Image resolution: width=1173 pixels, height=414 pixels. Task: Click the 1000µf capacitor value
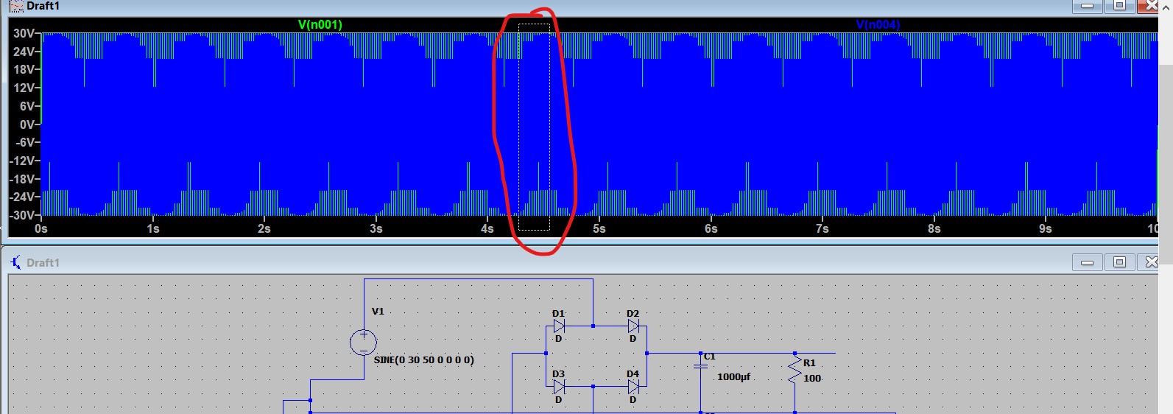pos(733,376)
